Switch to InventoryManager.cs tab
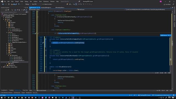 46,7
